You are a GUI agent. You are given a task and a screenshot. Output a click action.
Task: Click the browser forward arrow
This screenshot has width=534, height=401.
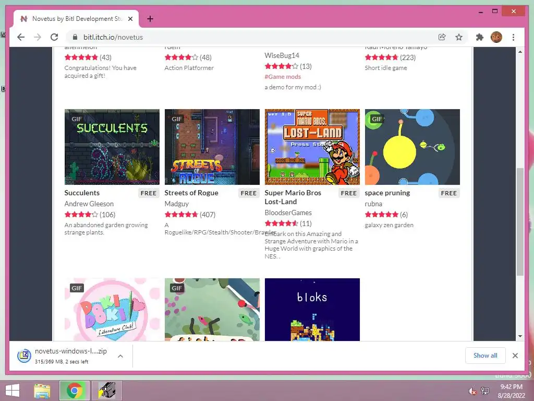tap(38, 37)
